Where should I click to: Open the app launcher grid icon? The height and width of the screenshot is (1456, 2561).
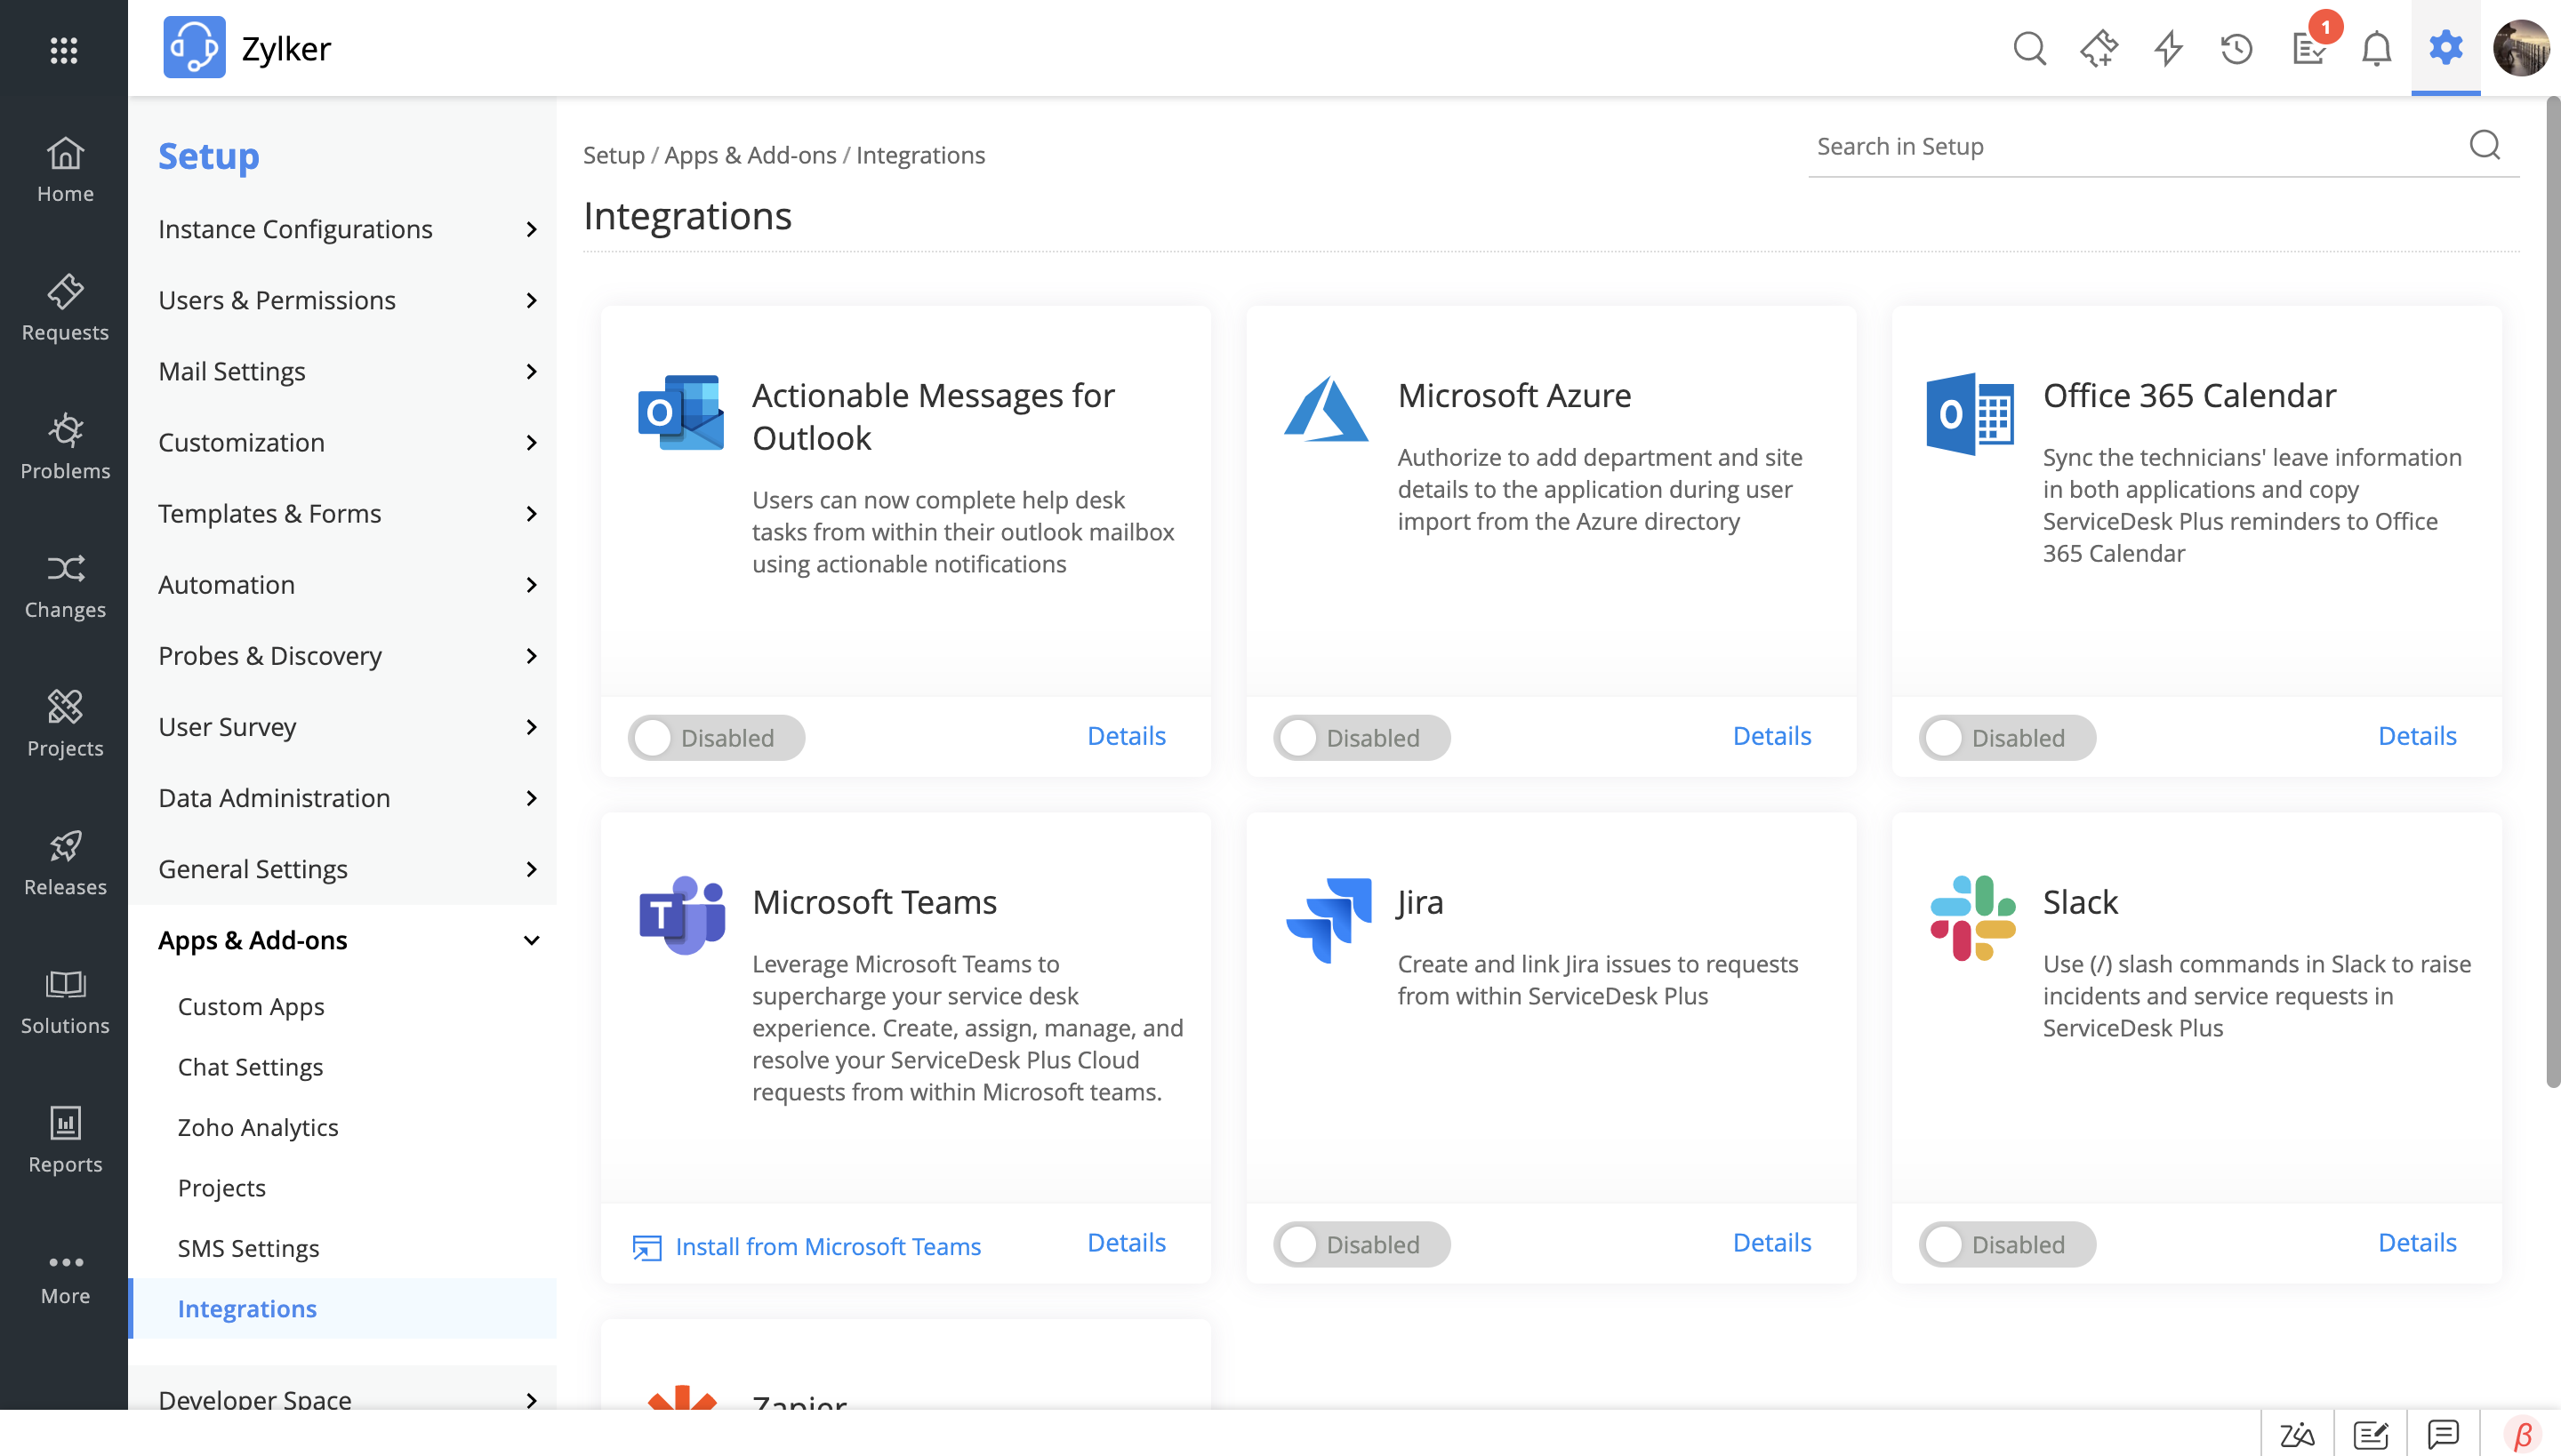pyautogui.click(x=64, y=49)
